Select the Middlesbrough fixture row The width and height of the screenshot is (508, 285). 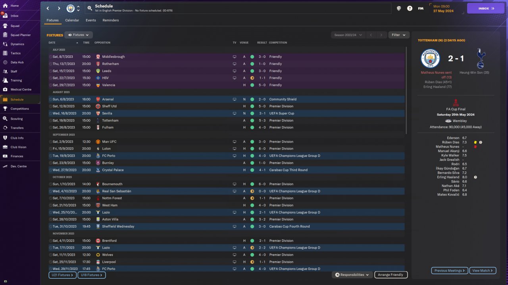227,57
